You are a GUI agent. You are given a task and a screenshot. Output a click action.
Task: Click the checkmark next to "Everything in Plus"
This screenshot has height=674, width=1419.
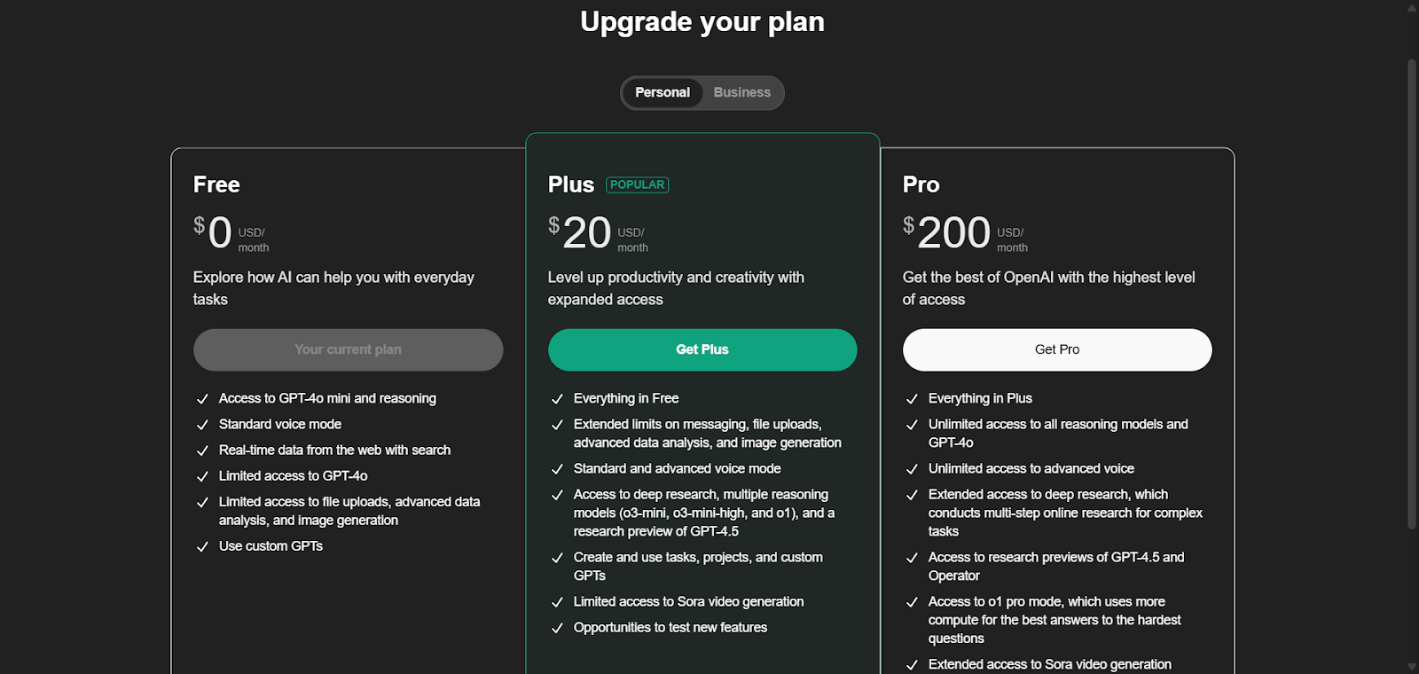point(912,399)
